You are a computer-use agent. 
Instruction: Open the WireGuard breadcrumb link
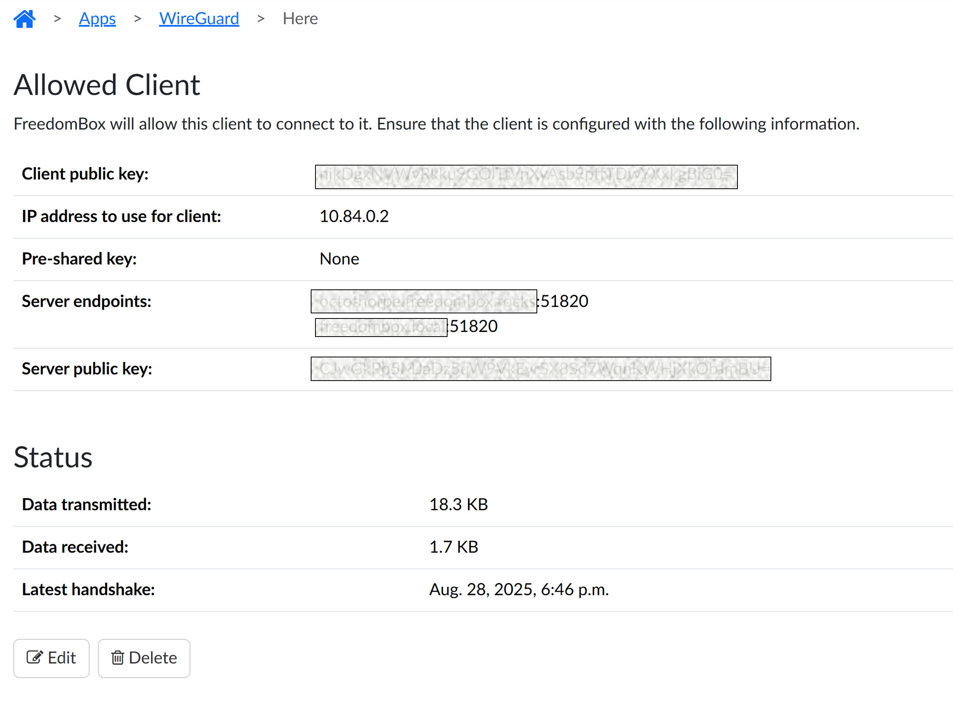coord(199,18)
